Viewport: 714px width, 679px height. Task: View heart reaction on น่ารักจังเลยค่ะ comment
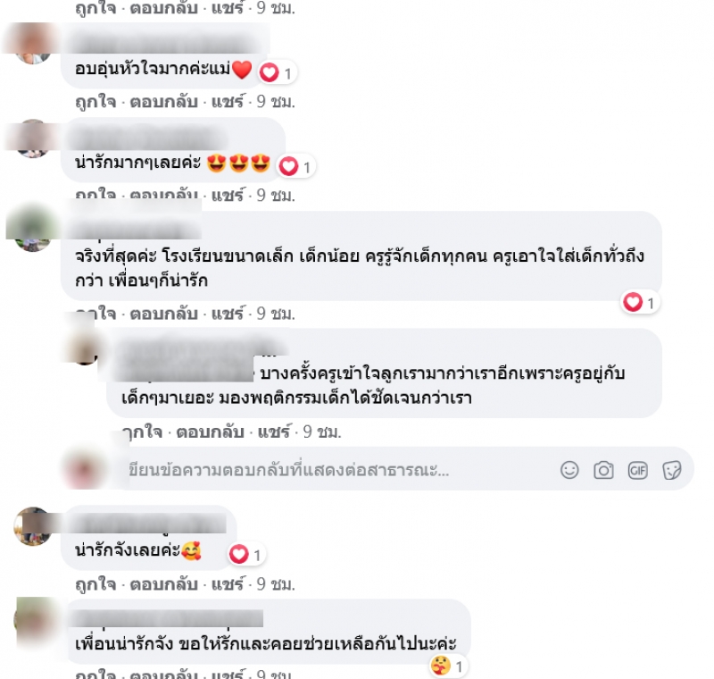(246, 555)
